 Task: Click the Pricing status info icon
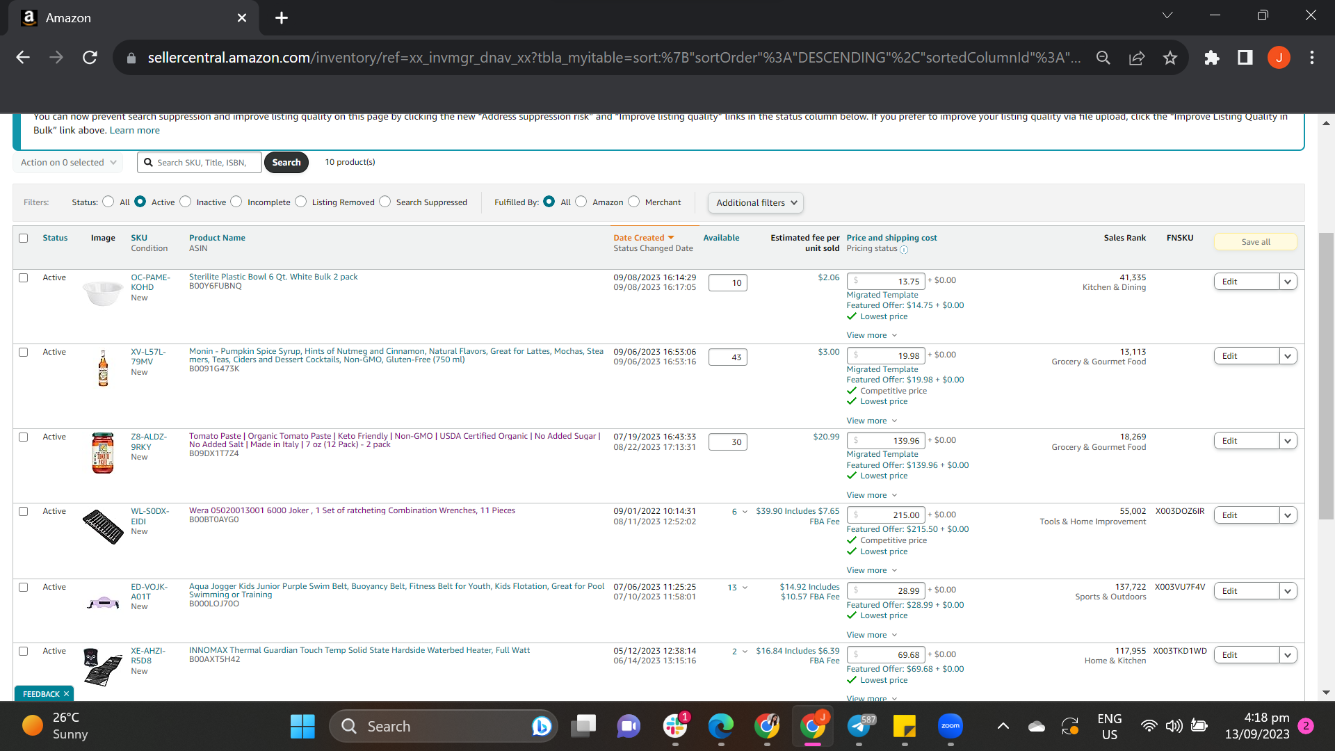[x=904, y=250]
